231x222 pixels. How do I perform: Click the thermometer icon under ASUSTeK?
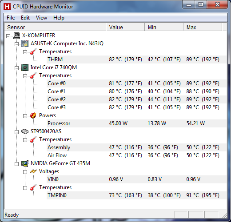pyautogui.click(x=33, y=52)
